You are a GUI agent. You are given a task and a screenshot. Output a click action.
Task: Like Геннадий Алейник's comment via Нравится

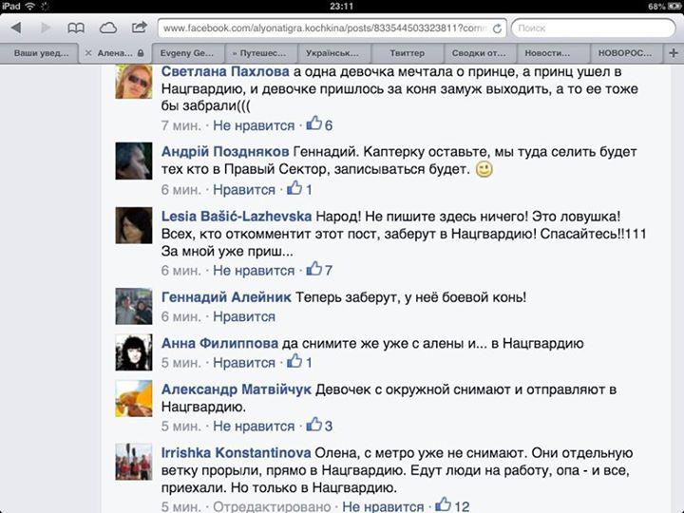pos(244,316)
